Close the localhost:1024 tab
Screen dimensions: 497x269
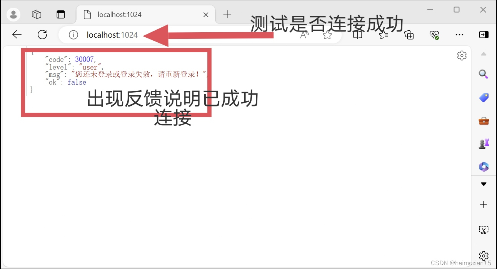pyautogui.click(x=206, y=15)
